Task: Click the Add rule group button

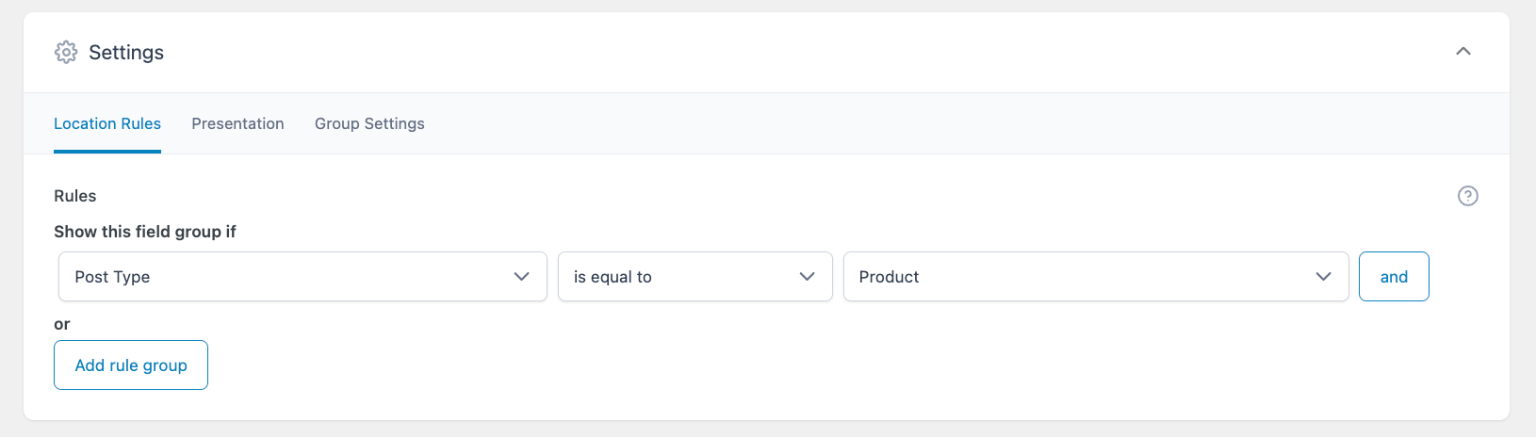Action: (131, 365)
